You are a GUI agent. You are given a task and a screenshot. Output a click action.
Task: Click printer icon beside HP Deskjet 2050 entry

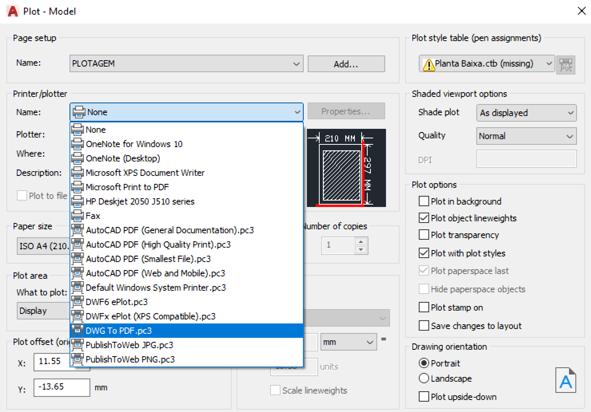pos(78,201)
